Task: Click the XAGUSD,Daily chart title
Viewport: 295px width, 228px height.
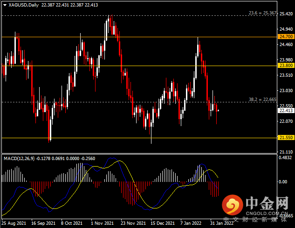Action: 23,5
